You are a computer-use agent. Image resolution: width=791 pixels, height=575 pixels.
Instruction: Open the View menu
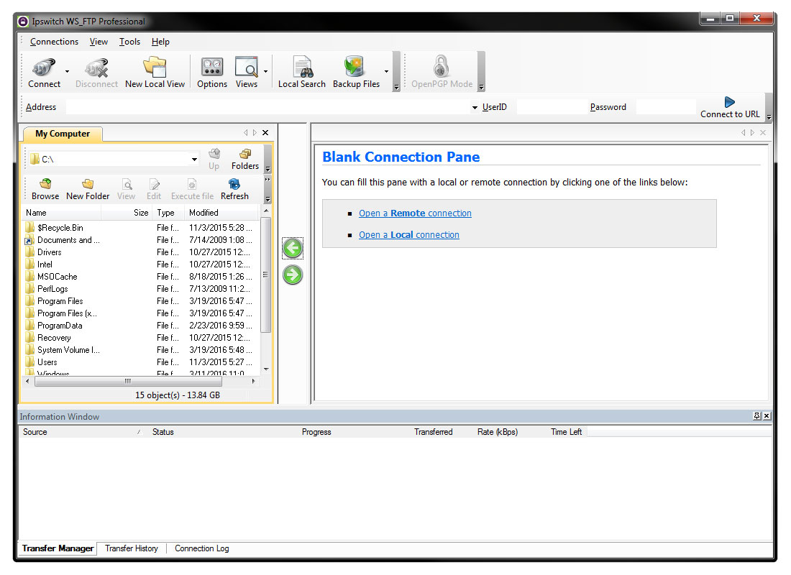click(99, 42)
